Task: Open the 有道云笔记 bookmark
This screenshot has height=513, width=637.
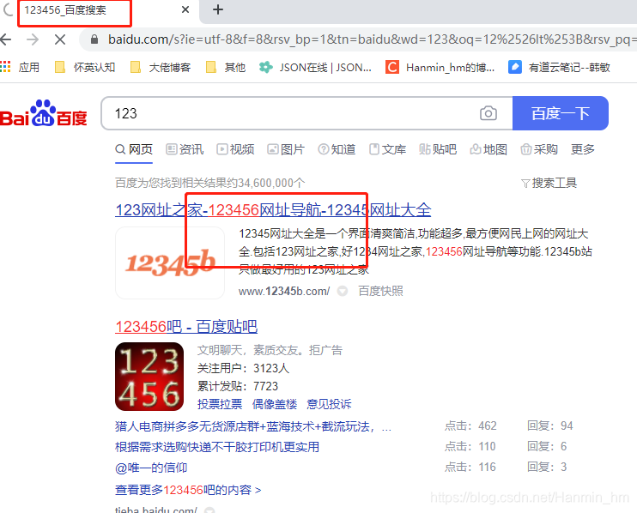Action: pos(559,67)
